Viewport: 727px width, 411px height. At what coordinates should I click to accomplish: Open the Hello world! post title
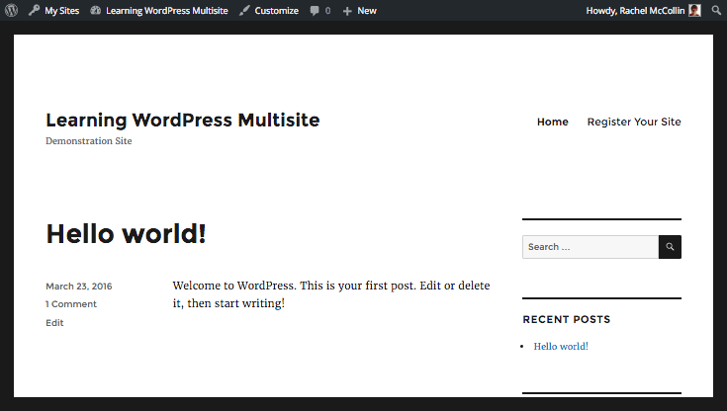click(x=126, y=233)
